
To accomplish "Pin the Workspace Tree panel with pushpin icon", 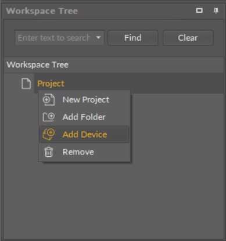I will coord(216,10).
